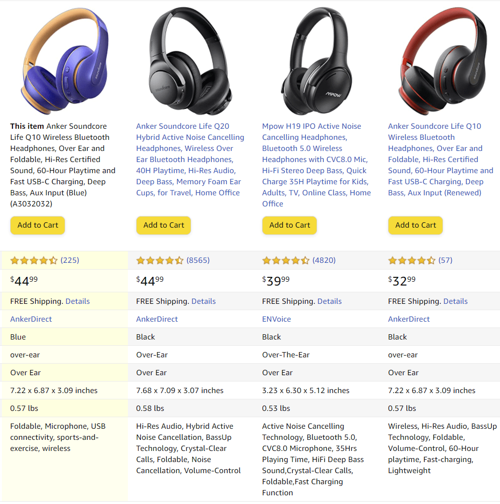
Task: Click the blue Soundcore Life Q10 headphones image
Action: [65, 61]
